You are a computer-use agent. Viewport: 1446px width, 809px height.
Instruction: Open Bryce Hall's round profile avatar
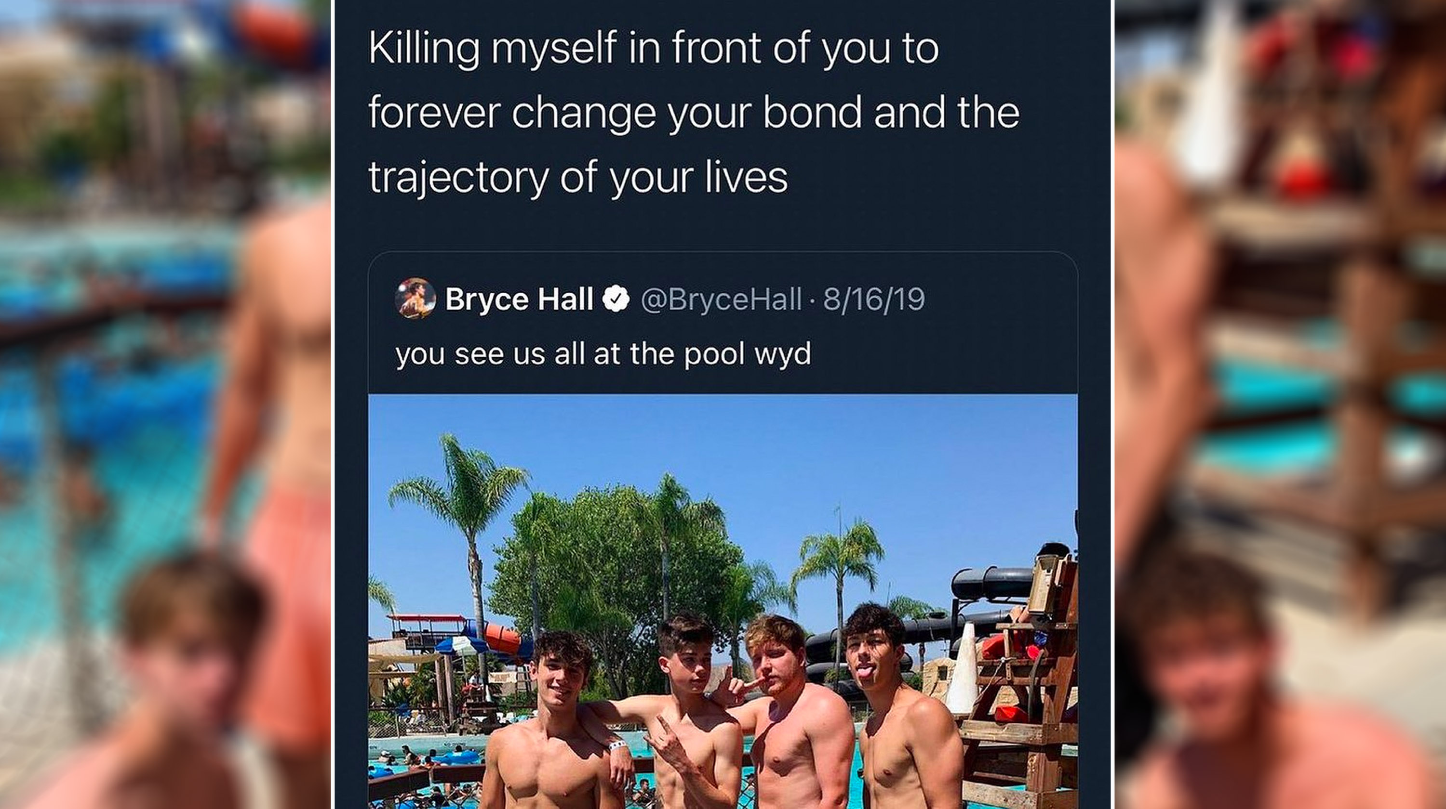pos(415,298)
